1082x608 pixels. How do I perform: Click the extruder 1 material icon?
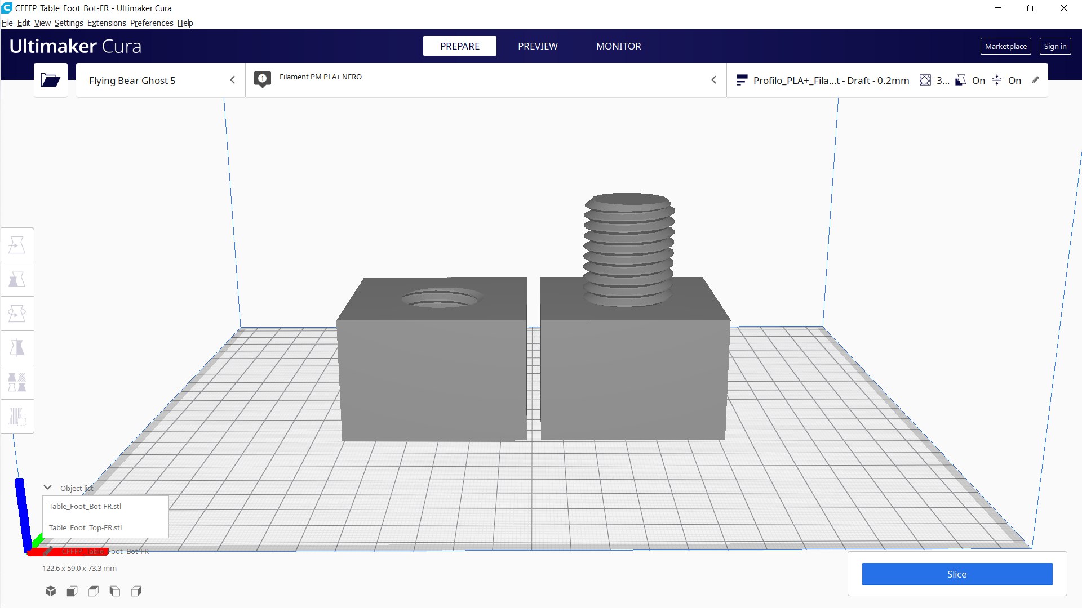(262, 79)
